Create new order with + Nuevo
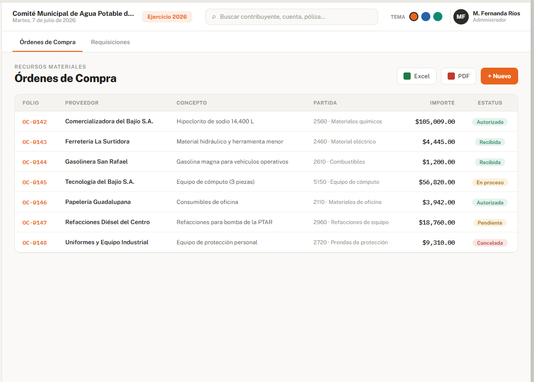 tap(499, 76)
